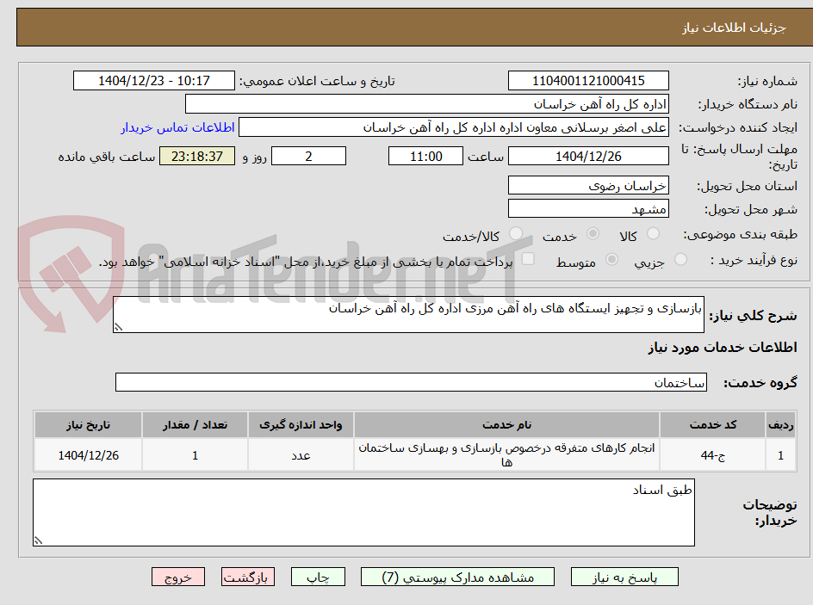The width and height of the screenshot is (813, 605).
Task: Click the نام دستگاه خریدار field
Action: [x=426, y=104]
